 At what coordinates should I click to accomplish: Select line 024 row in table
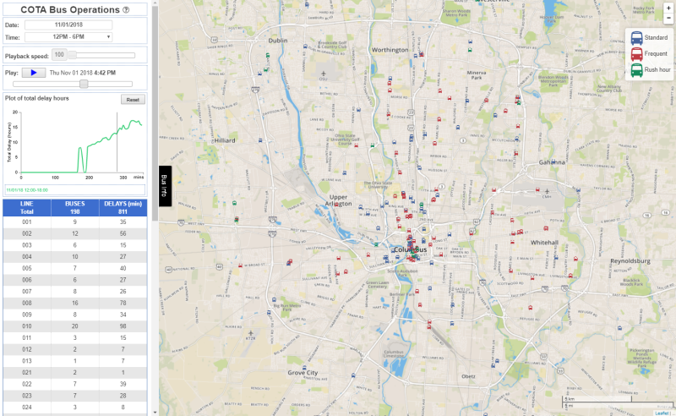pos(75,408)
